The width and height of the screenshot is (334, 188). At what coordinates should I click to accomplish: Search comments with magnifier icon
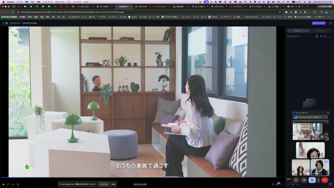pos(325,37)
